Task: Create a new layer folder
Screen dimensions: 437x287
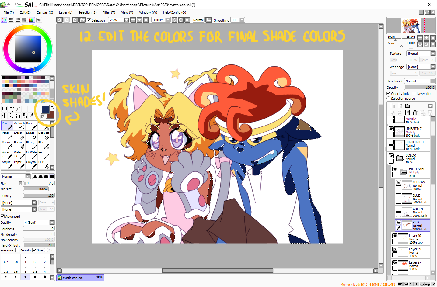Action: point(407,106)
